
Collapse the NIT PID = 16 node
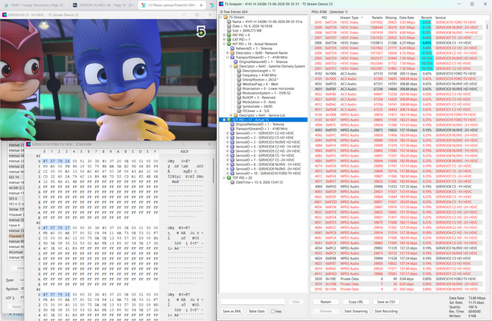click(224, 44)
